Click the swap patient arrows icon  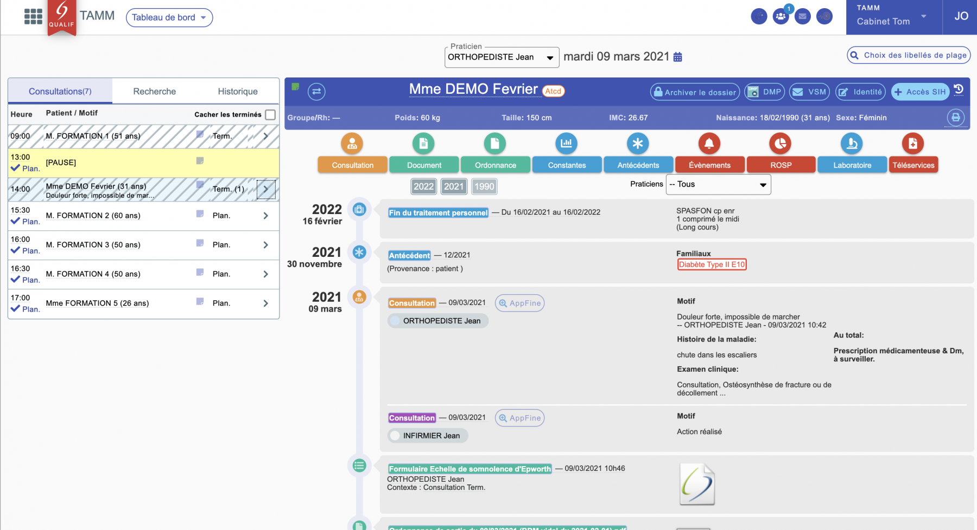pyautogui.click(x=316, y=92)
